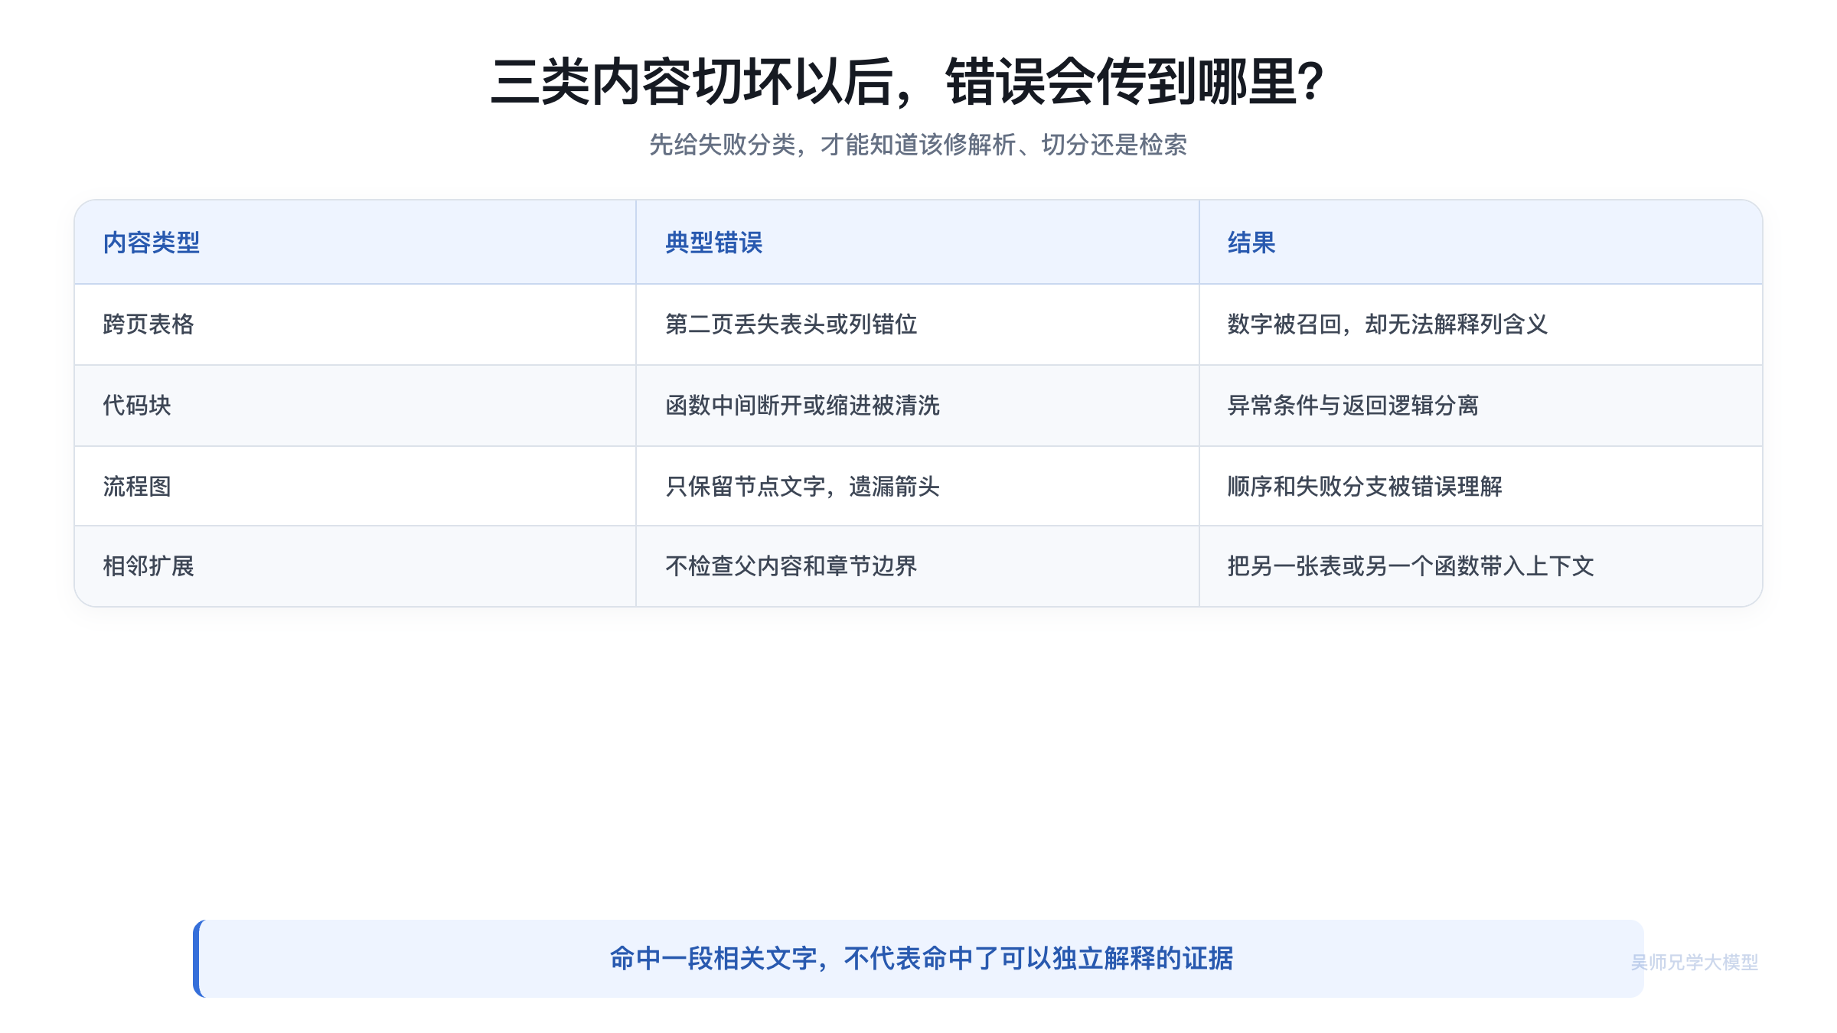
Task: Click the 数字被召回，却无法解释列含义 cell
Action: click(1480, 324)
